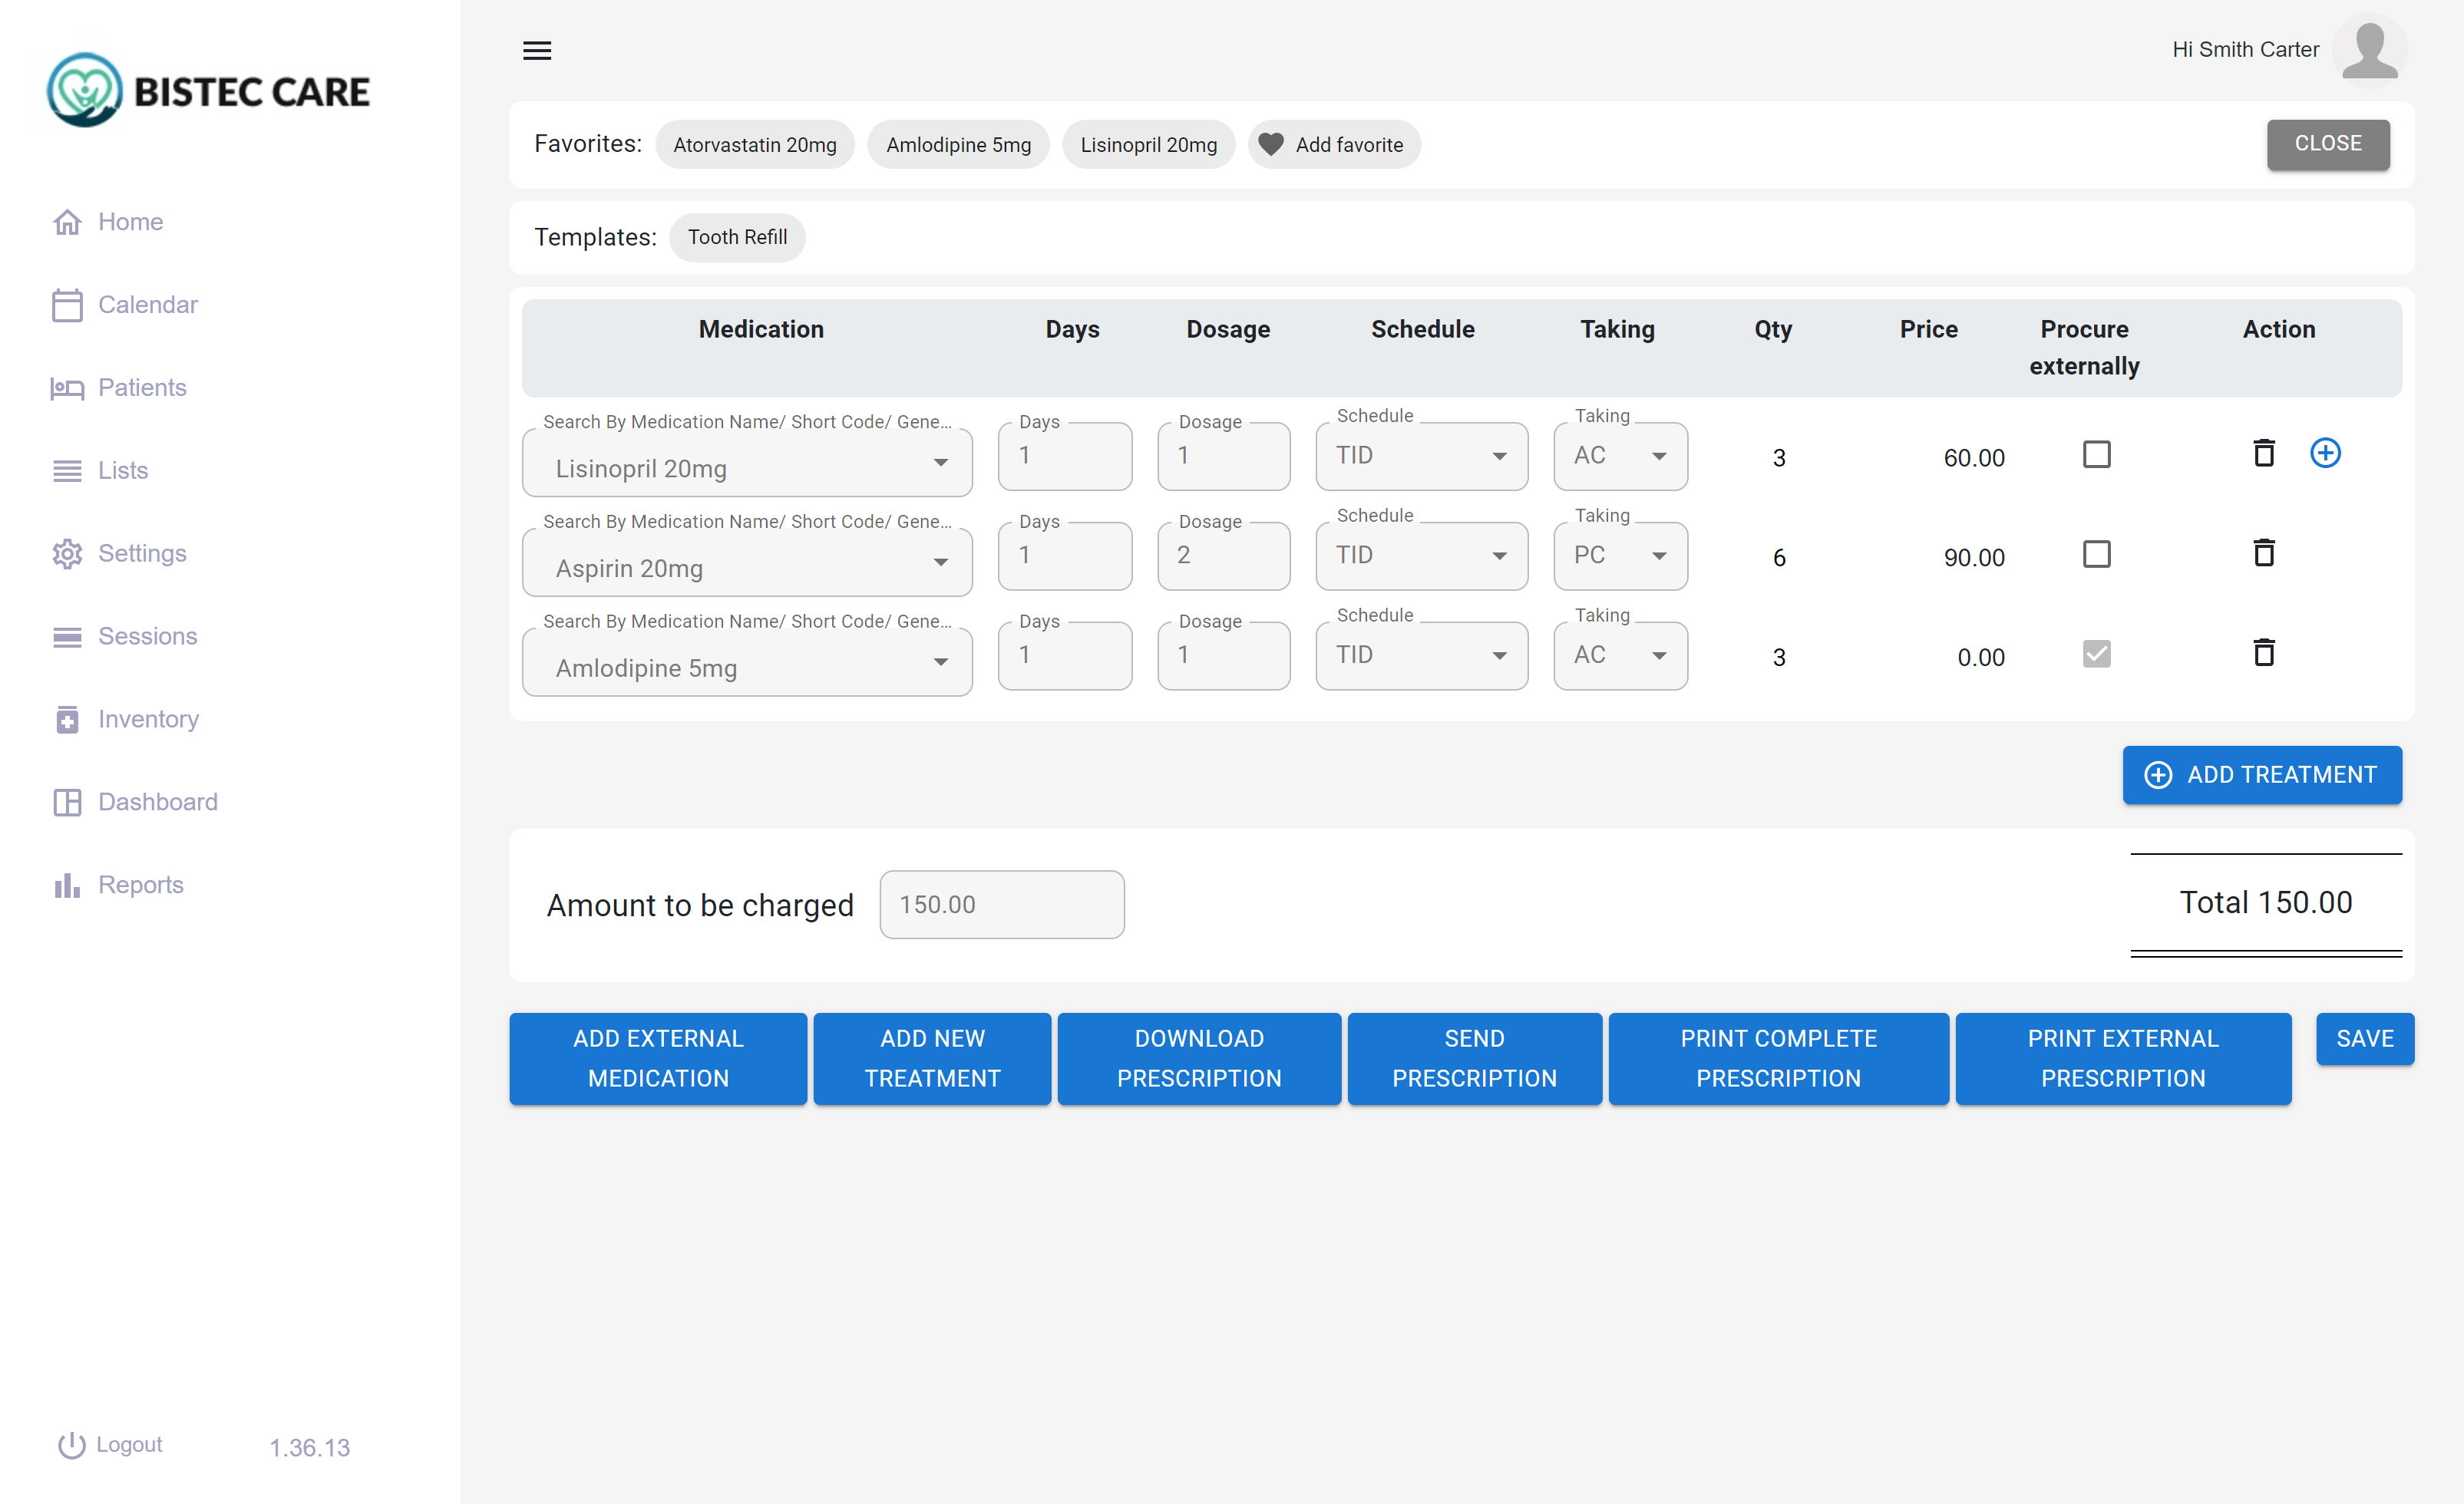
Task: Click the hamburger menu icon
Action: tap(537, 51)
